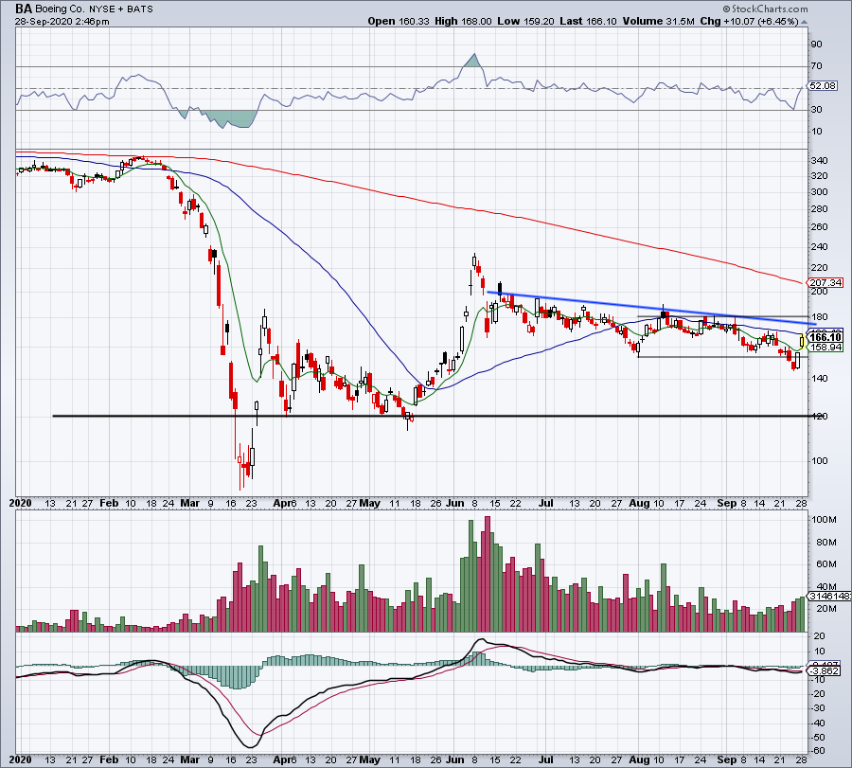Click the RSI 70 overbought axis label
This screenshot has width=852, height=768.
point(817,66)
